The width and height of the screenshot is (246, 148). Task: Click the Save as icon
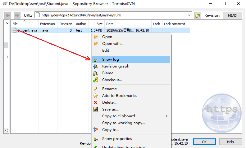96,109
